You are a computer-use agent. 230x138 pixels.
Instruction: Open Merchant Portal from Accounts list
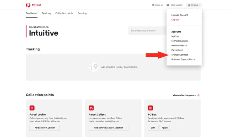[x=179, y=45]
